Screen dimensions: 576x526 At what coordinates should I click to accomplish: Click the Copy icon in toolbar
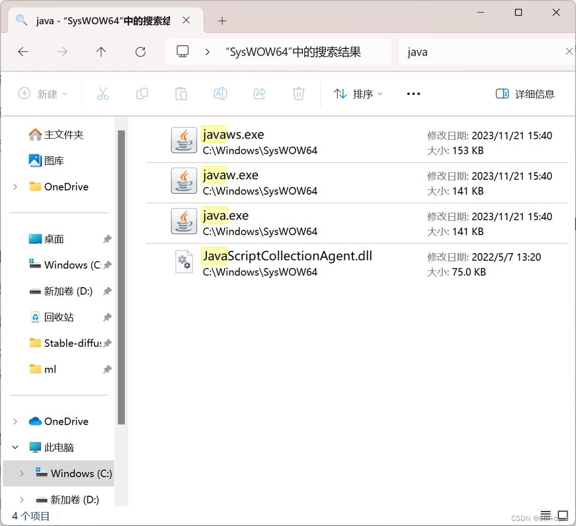tap(142, 94)
